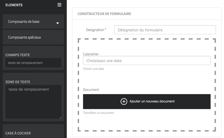The image size is (224, 138).
Task: Select the ZONE DE TEXTE component title
Action: point(18,82)
